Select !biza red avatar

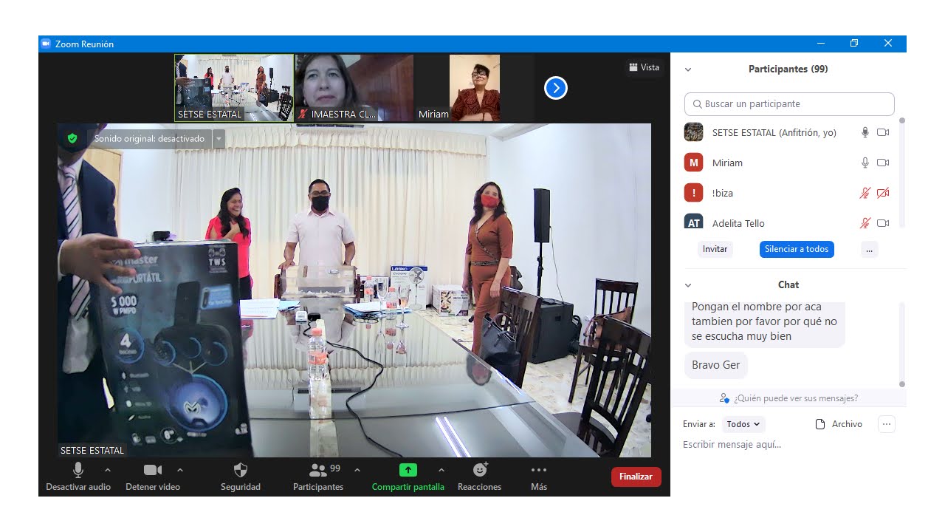pyautogui.click(x=693, y=193)
